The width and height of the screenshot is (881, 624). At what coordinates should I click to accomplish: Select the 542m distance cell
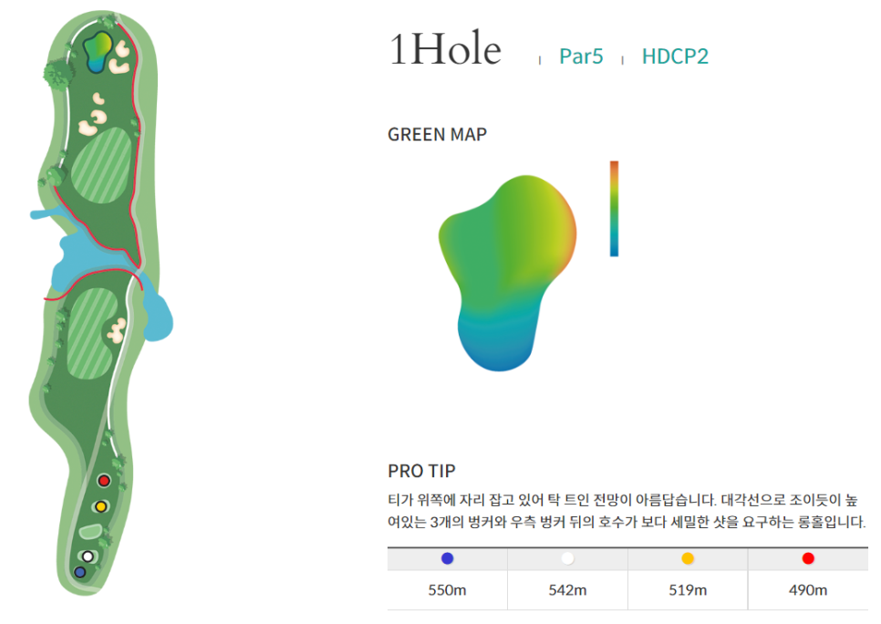567,590
